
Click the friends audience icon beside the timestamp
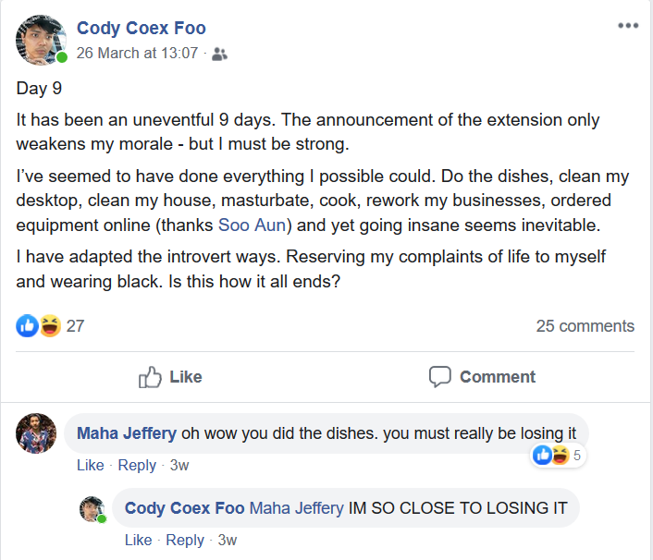point(219,54)
